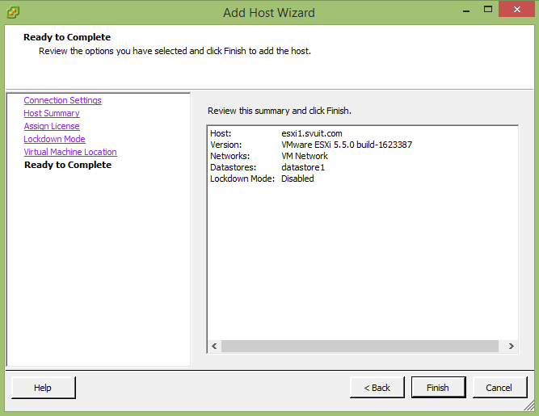This screenshot has width=539, height=416.
Task: Jump to the Lockdown Mode step
Action: [x=54, y=139]
